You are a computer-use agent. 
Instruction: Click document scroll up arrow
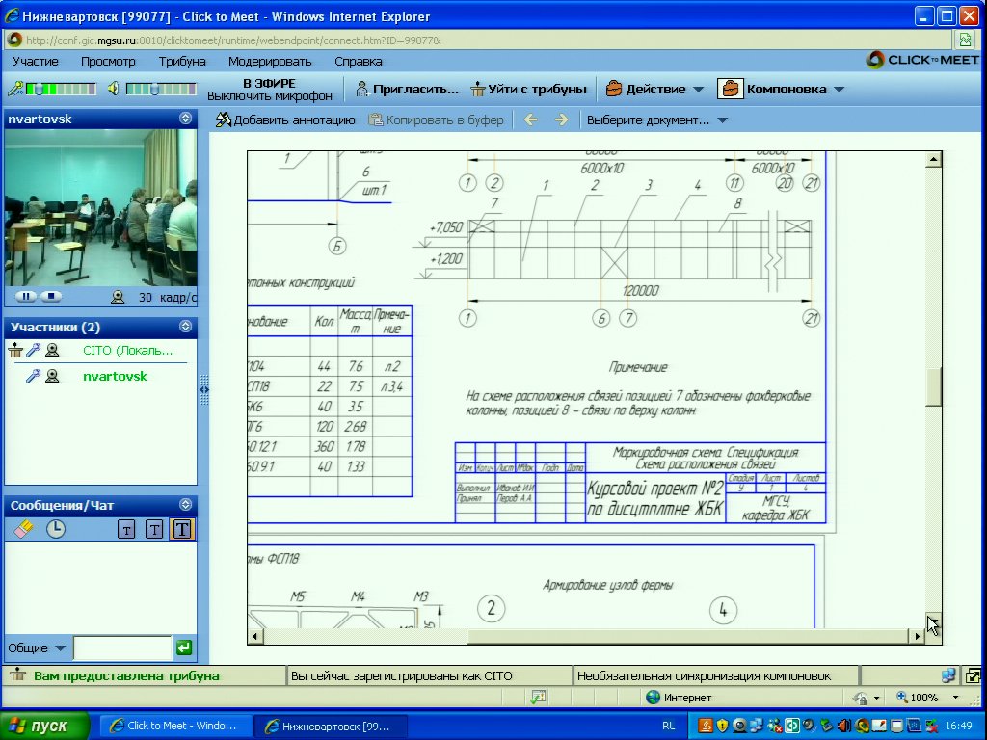tap(933, 159)
